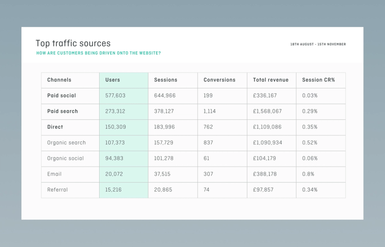The width and height of the screenshot is (385, 247).
Task: Click the £1,090,934 revenue value
Action: tap(268, 143)
